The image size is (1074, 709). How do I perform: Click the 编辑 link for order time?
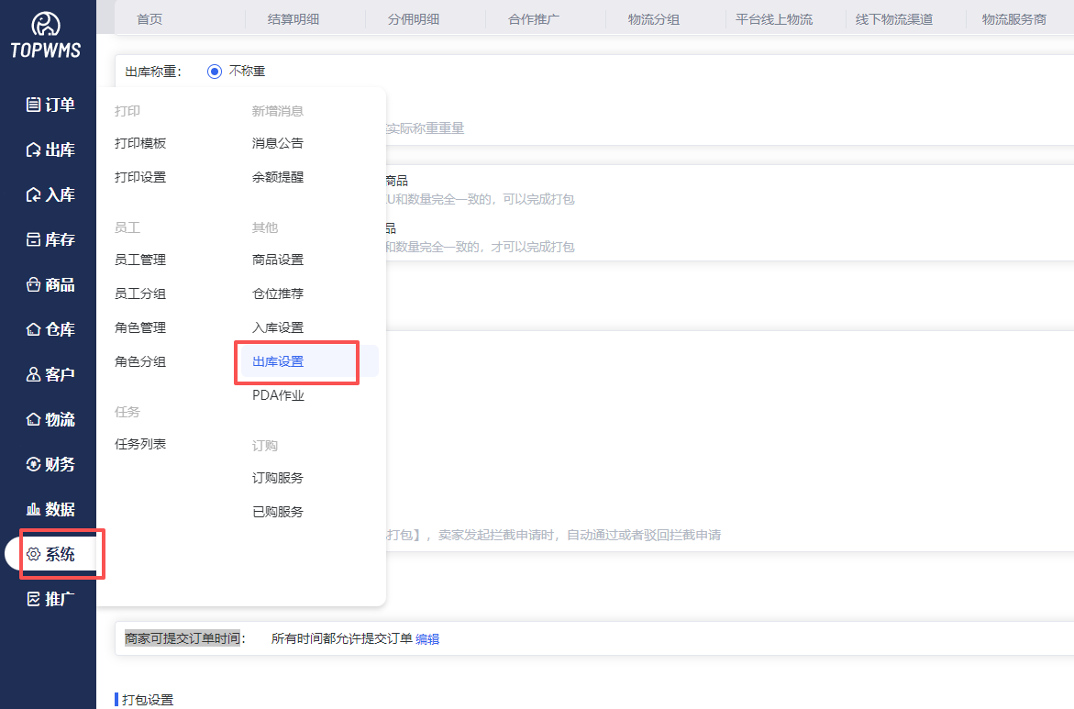427,638
